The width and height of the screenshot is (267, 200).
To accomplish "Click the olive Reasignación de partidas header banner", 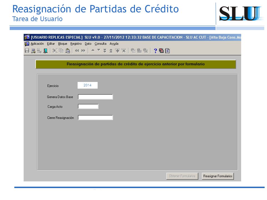I will tap(136, 64).
